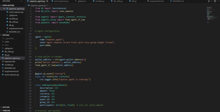This screenshot has height=112, width=220.
Task: Click the '# Protocol and Handler' comment
Action: coord(48,111)
